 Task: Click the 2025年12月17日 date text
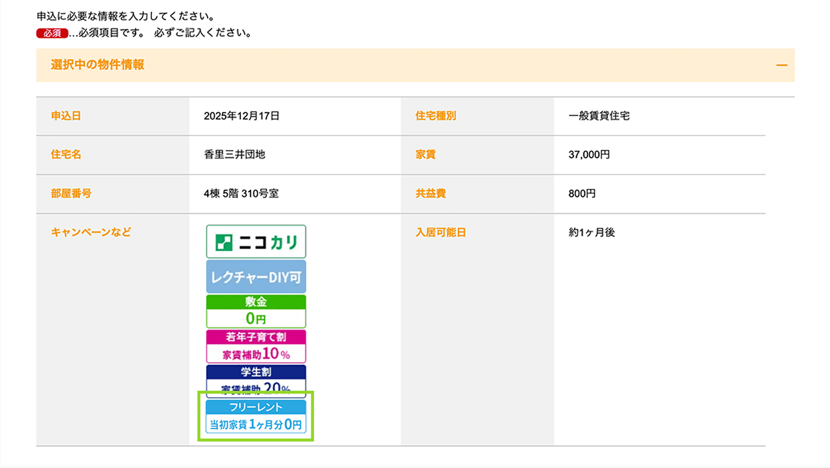[x=241, y=116]
